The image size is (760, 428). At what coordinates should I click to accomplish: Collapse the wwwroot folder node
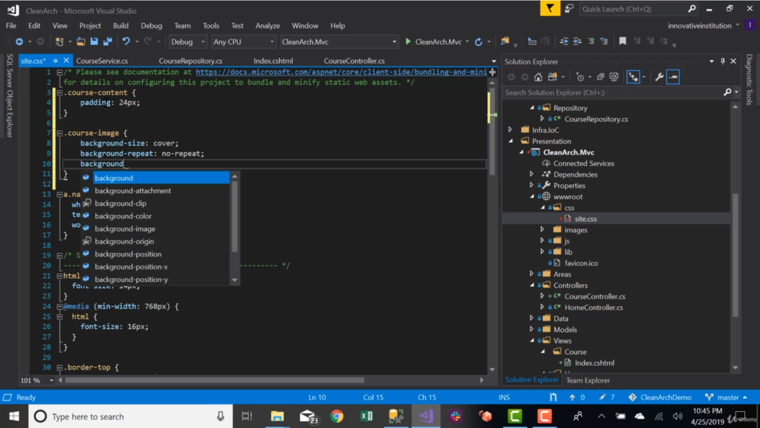coord(532,197)
